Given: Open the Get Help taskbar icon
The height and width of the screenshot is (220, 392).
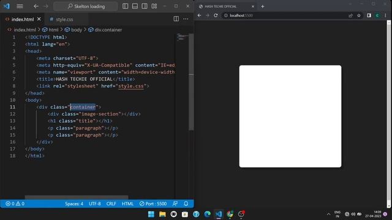Looking at the screenshot, I should coord(196,214).
